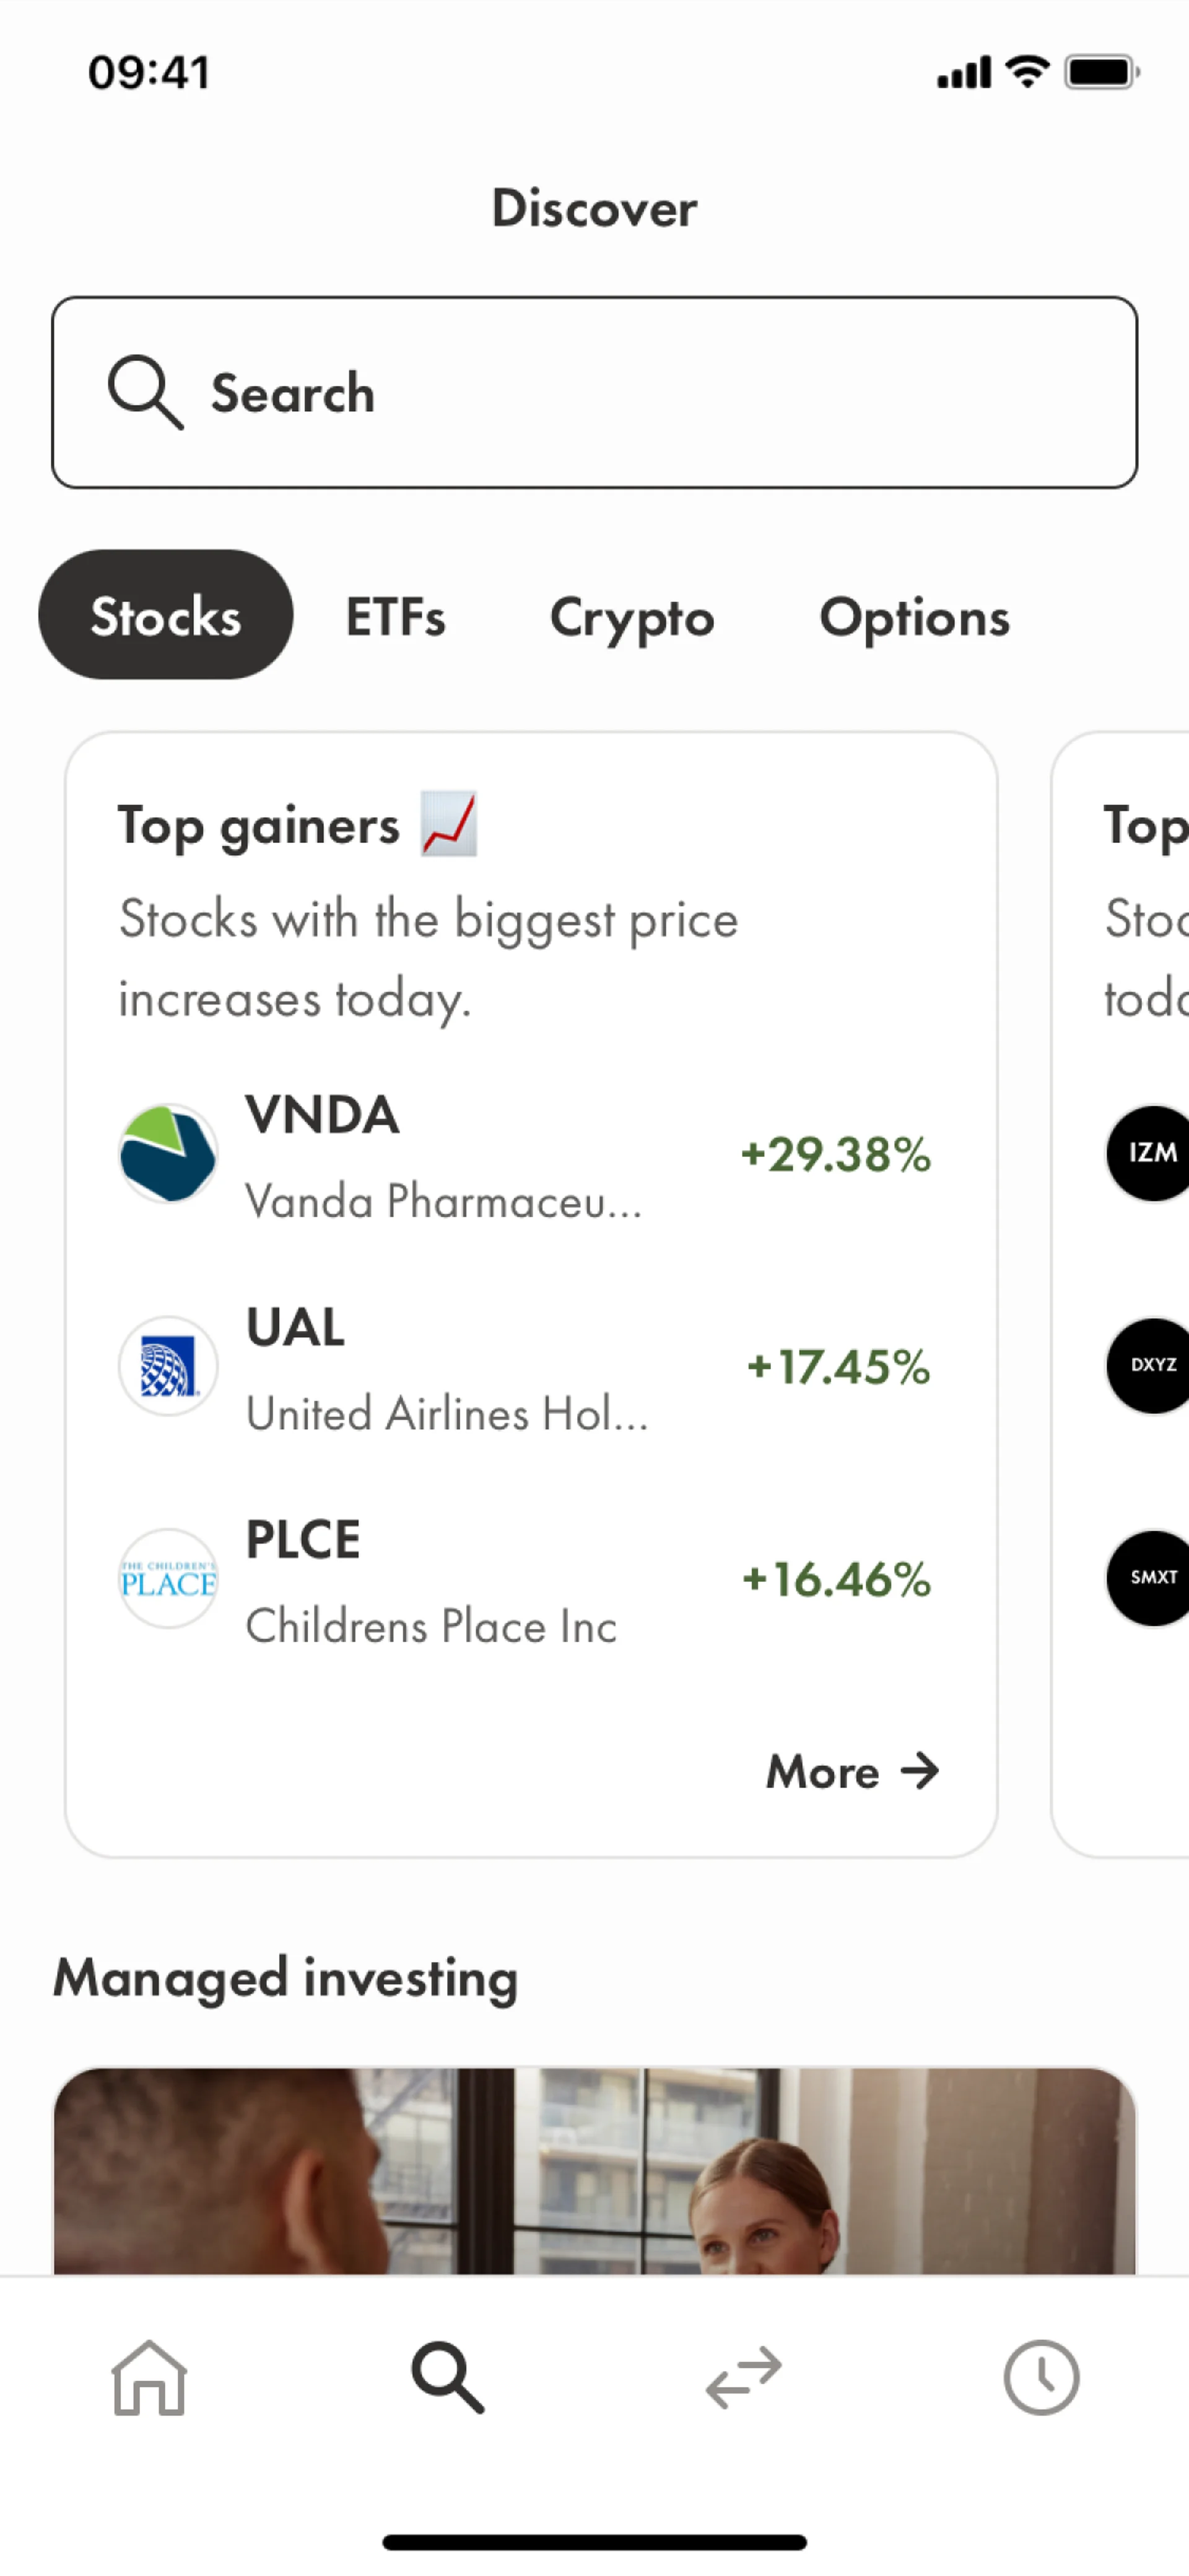This screenshot has height=2576, width=1189.
Task: Tap the Vanda Pharmaceuticals logo icon
Action: click(168, 1154)
